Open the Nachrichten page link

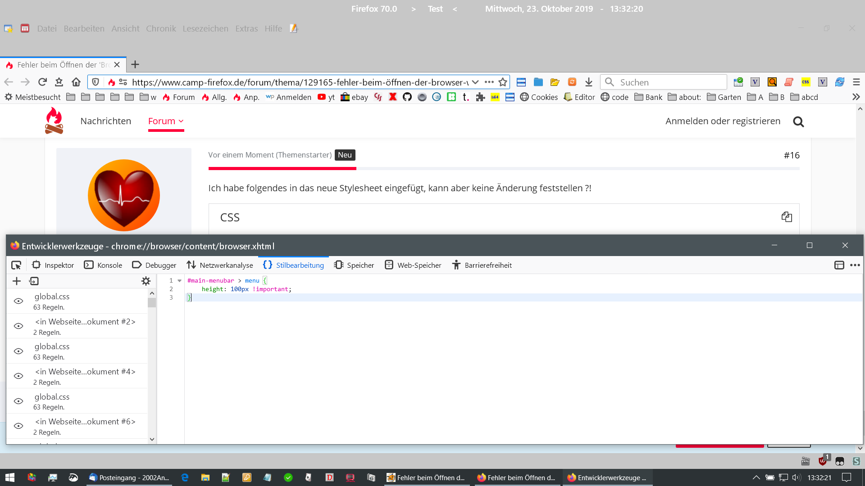(105, 121)
